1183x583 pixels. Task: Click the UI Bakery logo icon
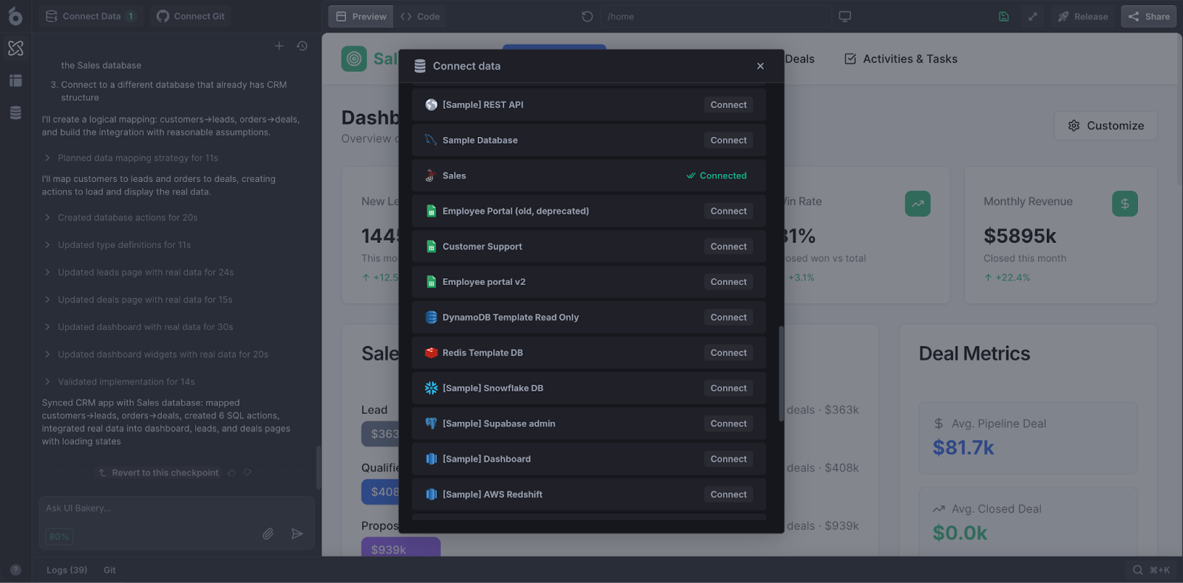pyautogui.click(x=16, y=16)
